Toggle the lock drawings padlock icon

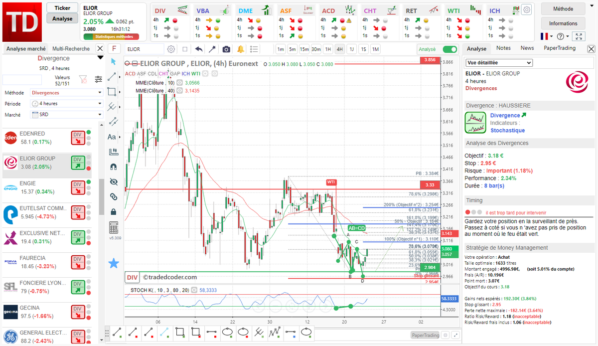pos(113,211)
